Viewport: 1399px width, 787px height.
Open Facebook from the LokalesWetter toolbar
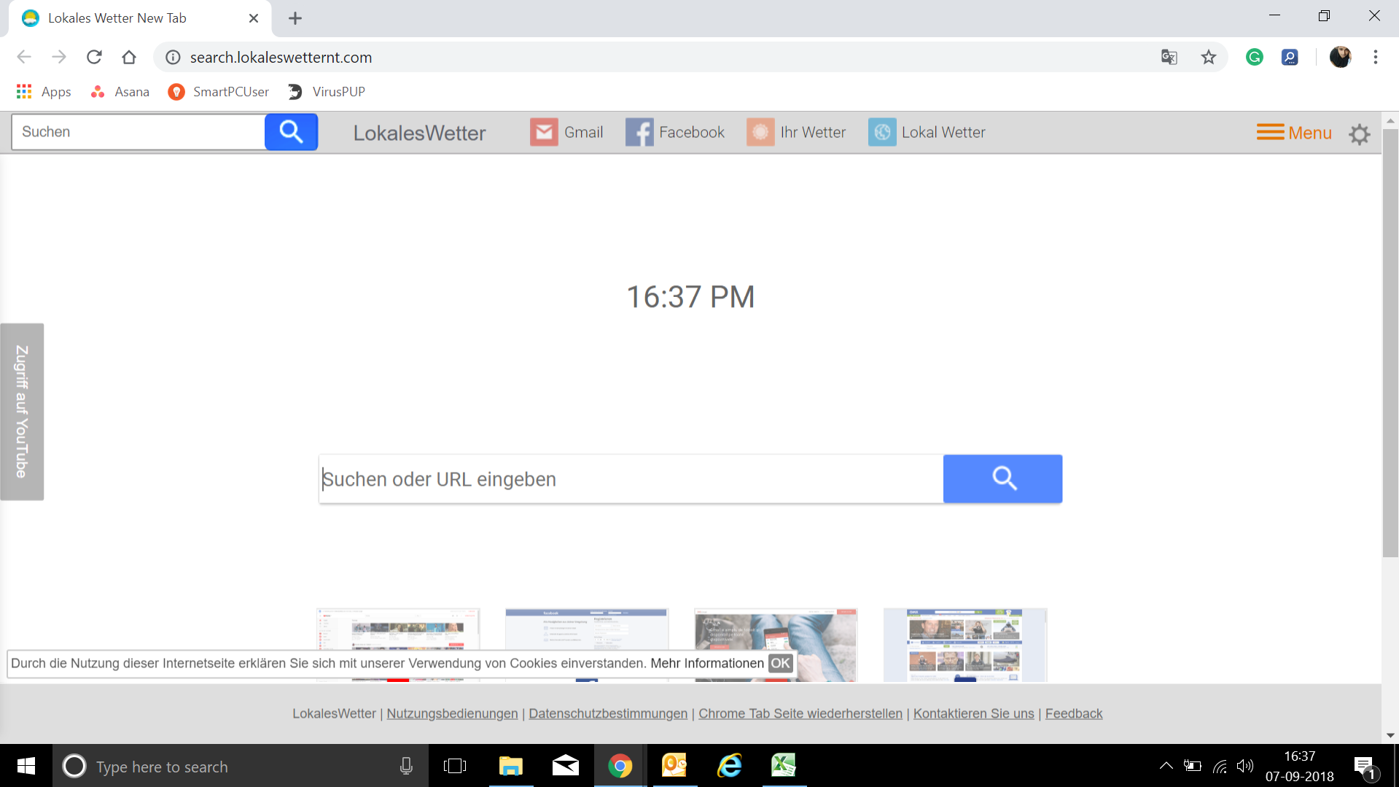click(674, 132)
